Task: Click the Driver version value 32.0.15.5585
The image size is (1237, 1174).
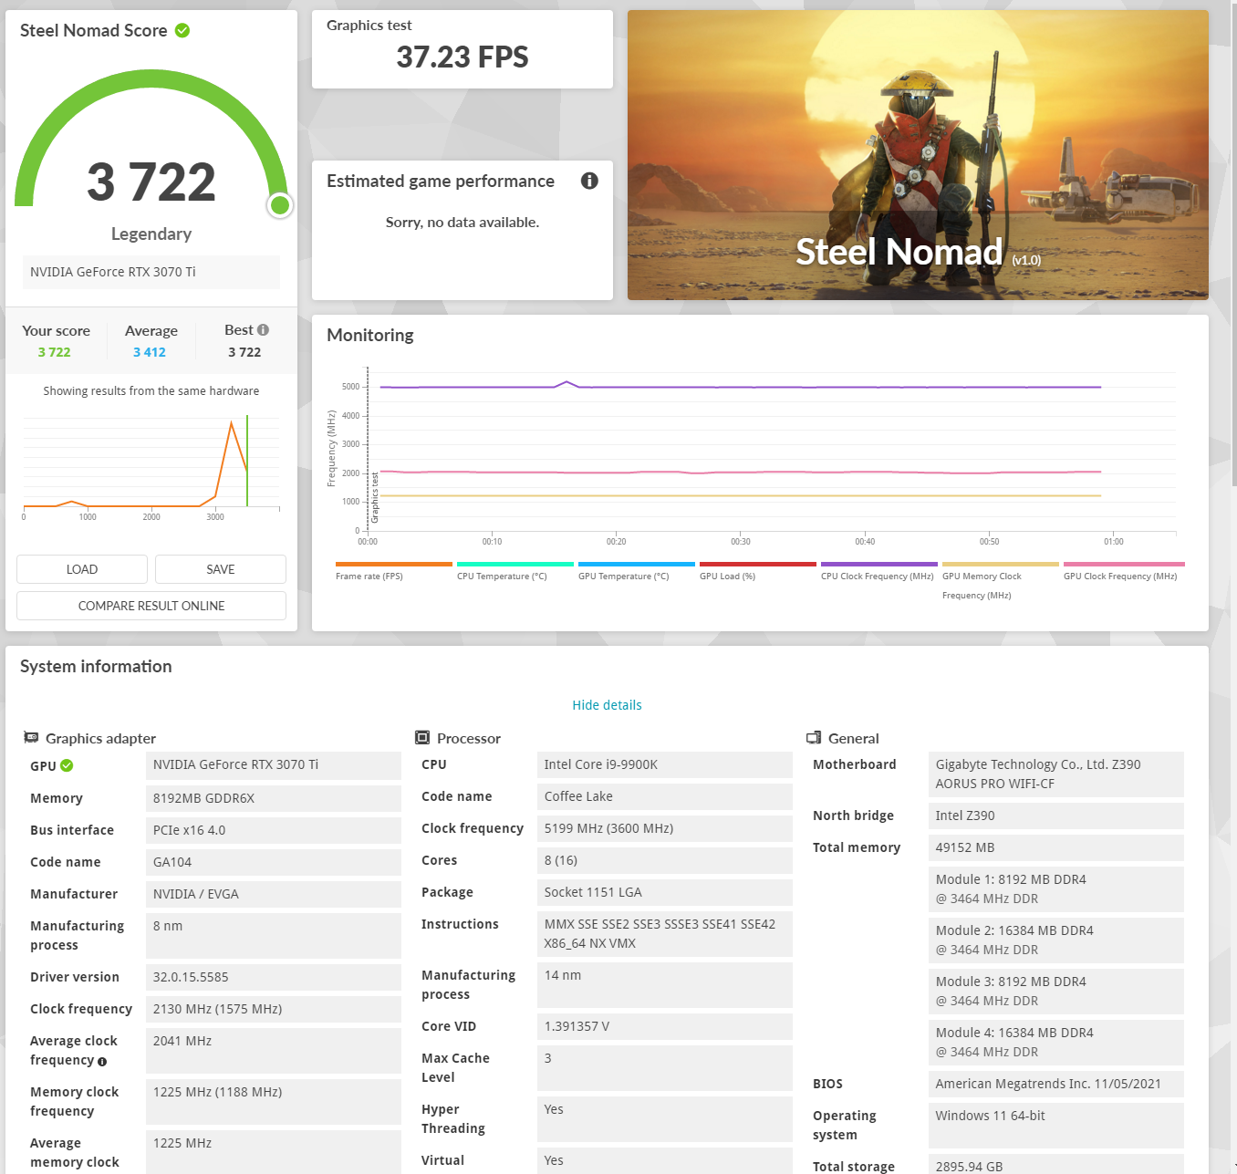Action: click(x=274, y=977)
